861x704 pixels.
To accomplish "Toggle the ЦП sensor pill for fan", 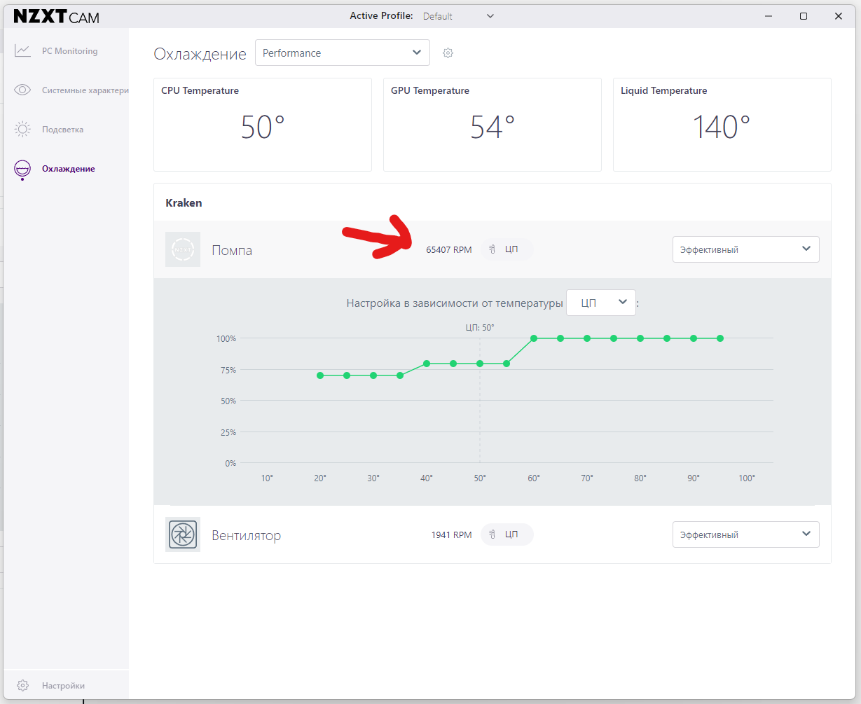I will [507, 534].
